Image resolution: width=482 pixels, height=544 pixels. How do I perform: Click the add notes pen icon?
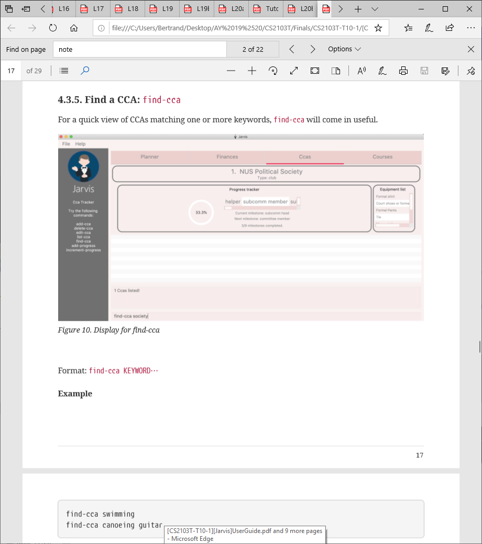429,28
